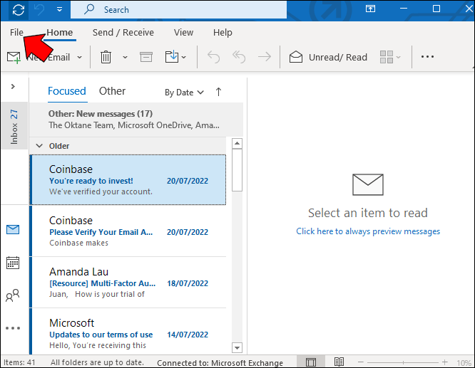This screenshot has width=475, height=368.
Task: Switch to Reading view in the status bar
Action: 339,362
